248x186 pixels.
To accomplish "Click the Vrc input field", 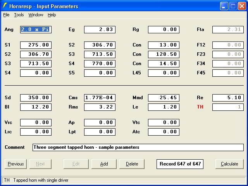I will click(36, 122).
